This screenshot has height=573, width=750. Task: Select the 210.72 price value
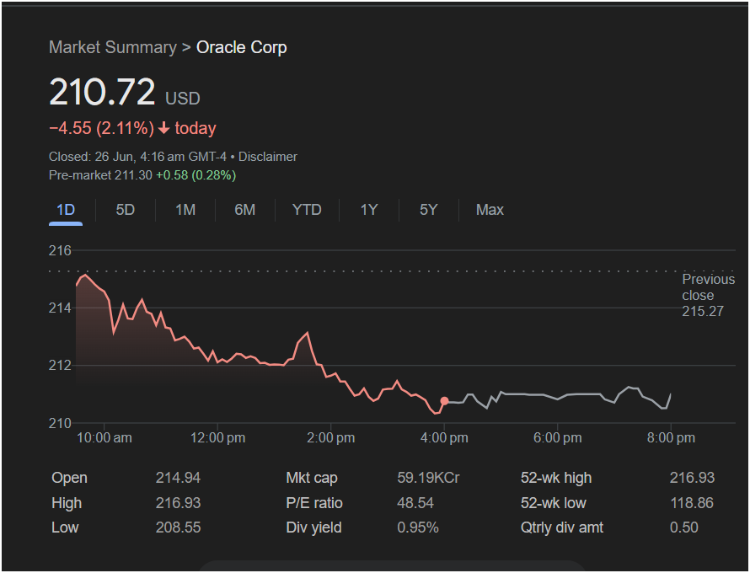click(102, 91)
